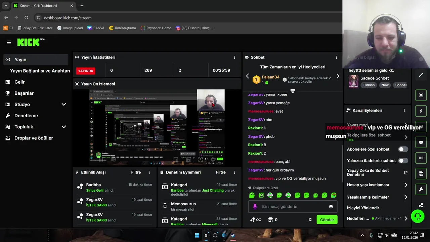The height and width of the screenshot is (242, 430).
Task: Click the KICK beta logo
Action: pyautogui.click(x=31, y=42)
